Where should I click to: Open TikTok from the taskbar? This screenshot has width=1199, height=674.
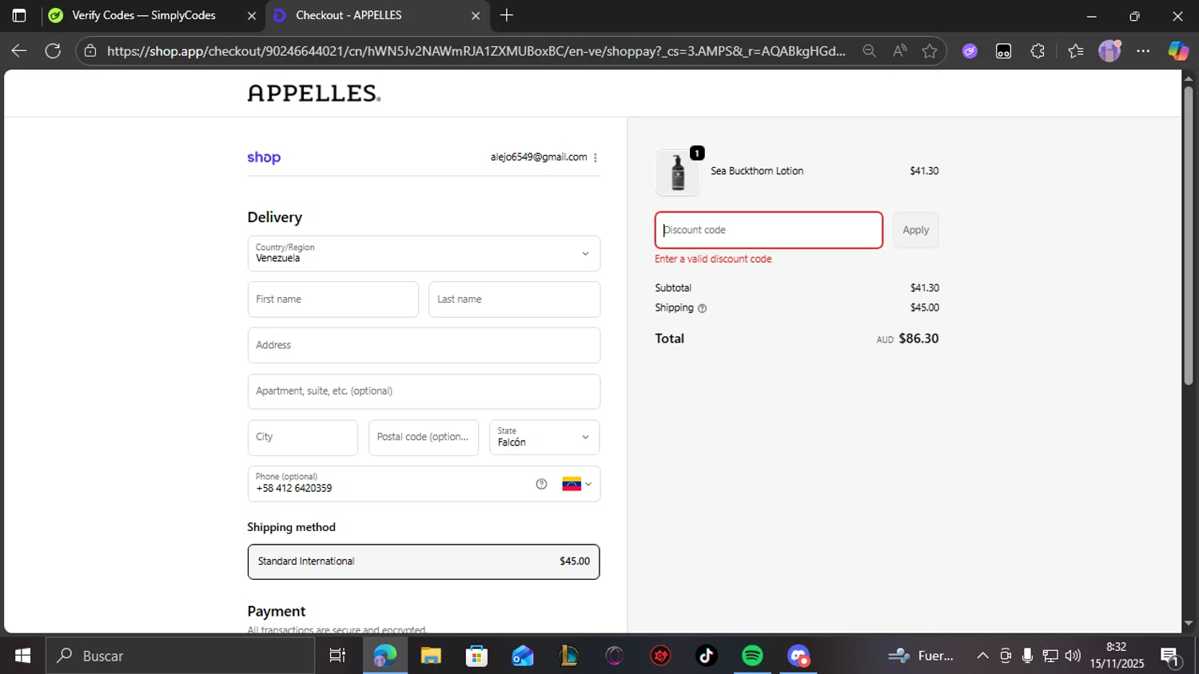[x=707, y=656]
